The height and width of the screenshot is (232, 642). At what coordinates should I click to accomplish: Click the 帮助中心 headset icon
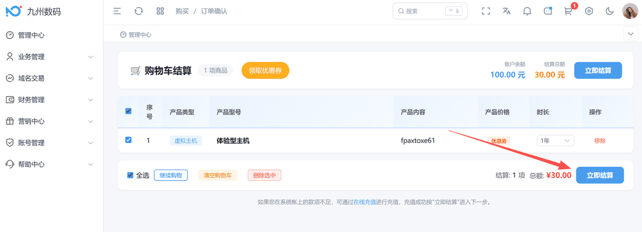click(10, 164)
